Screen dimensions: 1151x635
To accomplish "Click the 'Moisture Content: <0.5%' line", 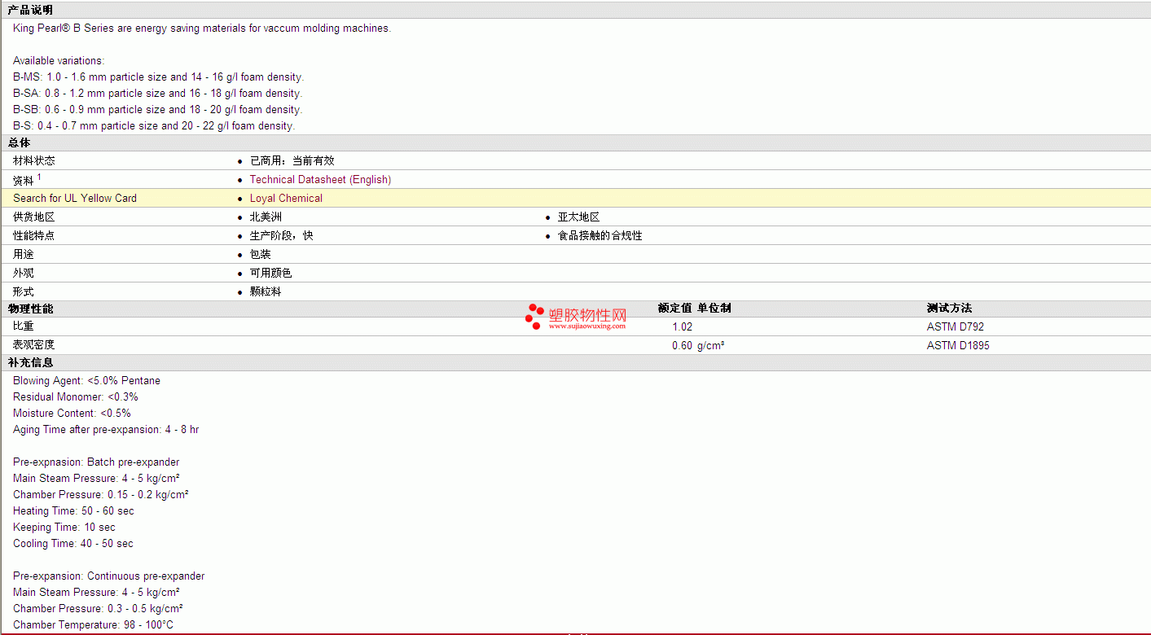I will 72,413.
